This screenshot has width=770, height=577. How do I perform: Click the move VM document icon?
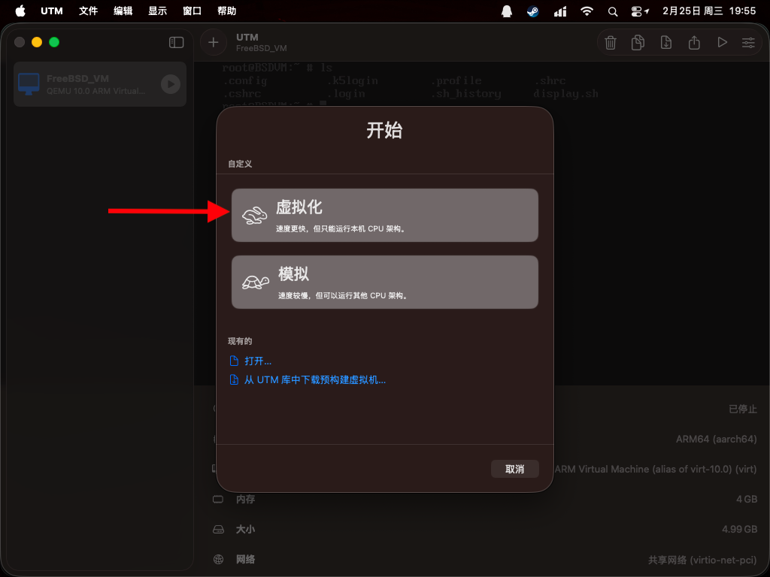click(666, 43)
